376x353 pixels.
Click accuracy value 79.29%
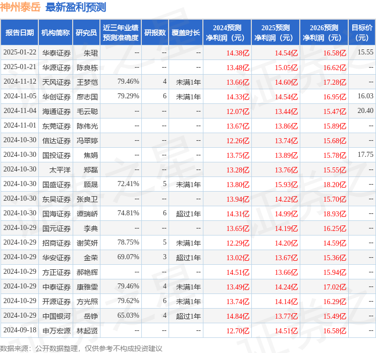click(x=128, y=96)
